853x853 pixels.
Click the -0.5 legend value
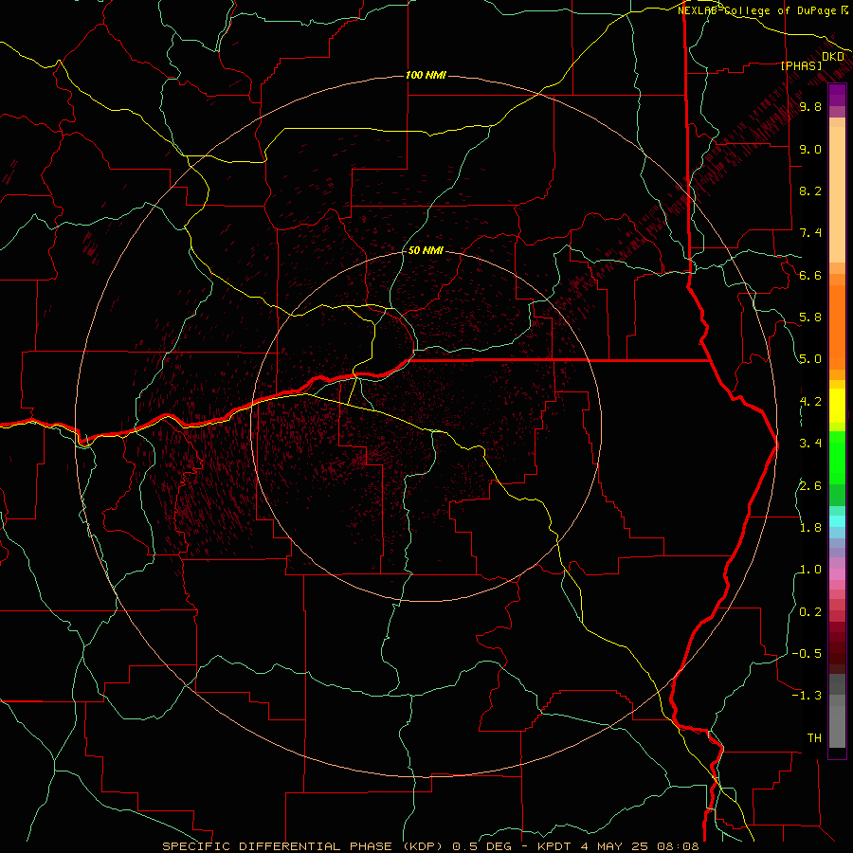pos(807,654)
